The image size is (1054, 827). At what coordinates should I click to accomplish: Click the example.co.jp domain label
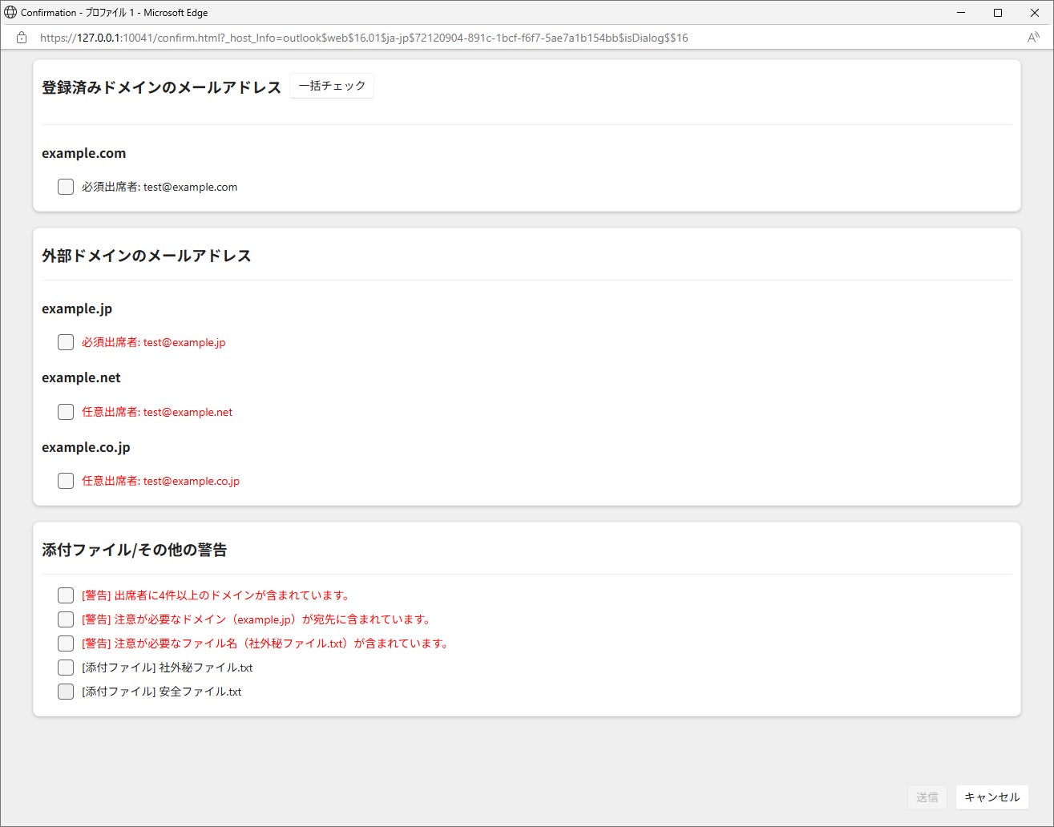tap(86, 447)
